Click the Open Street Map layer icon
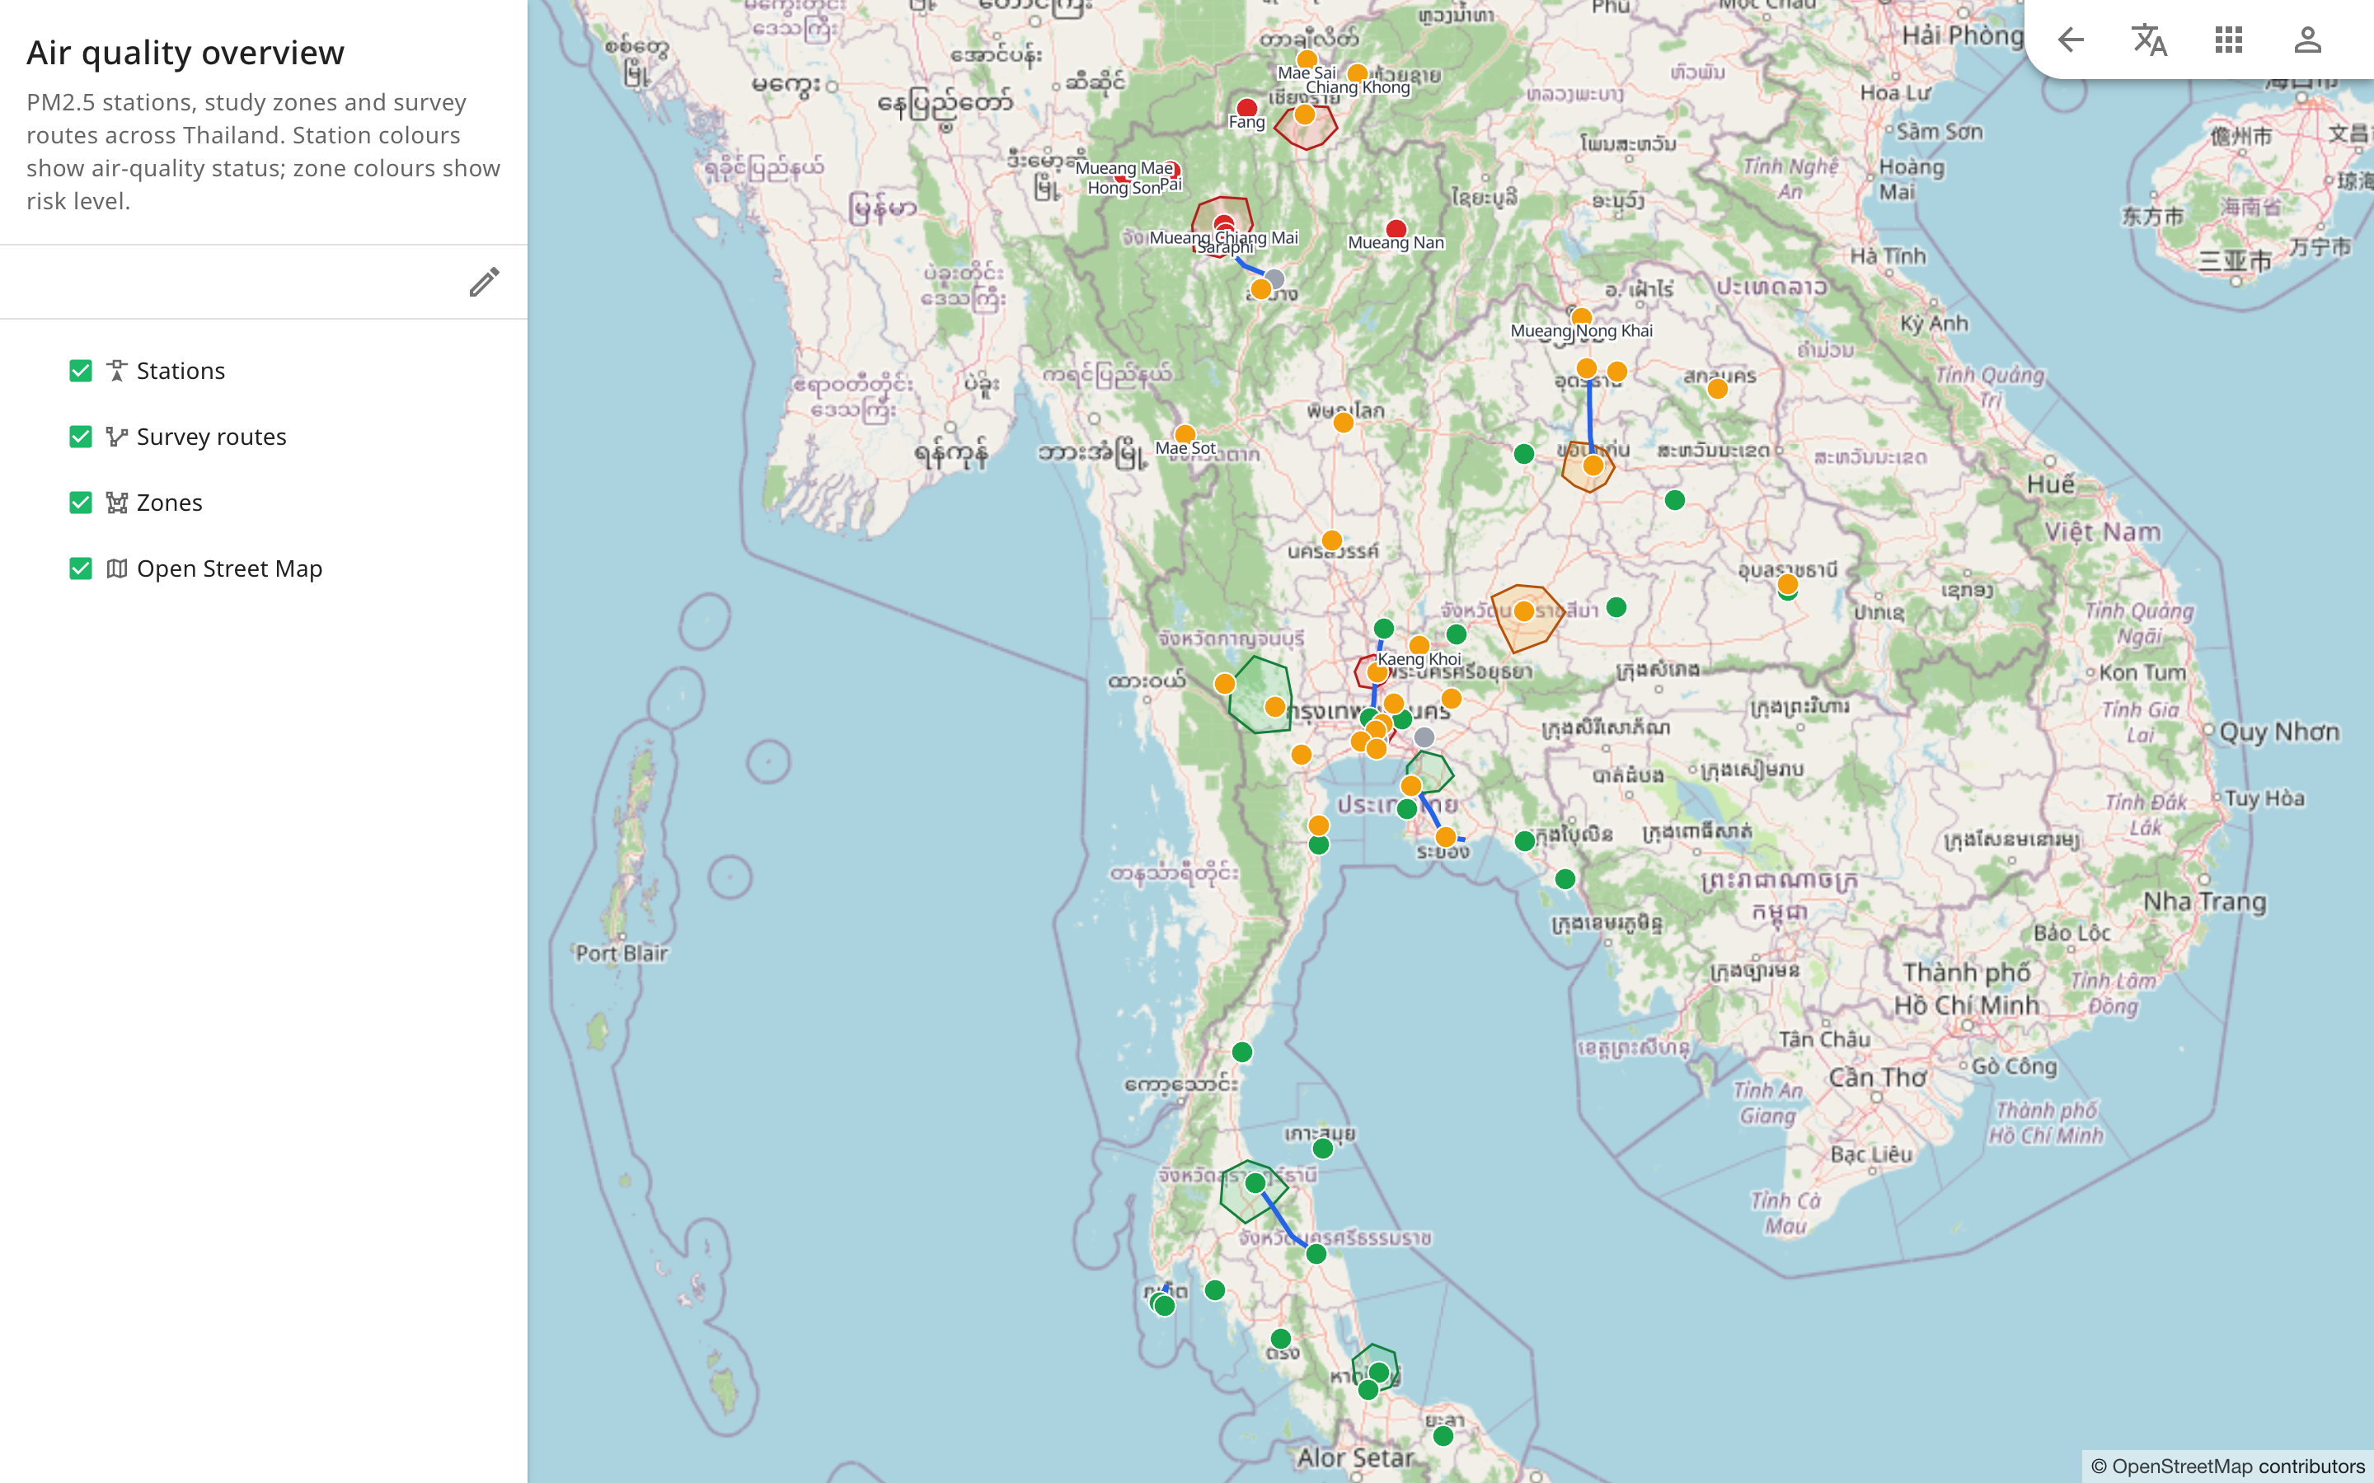Image resolution: width=2374 pixels, height=1483 pixels. (x=117, y=568)
